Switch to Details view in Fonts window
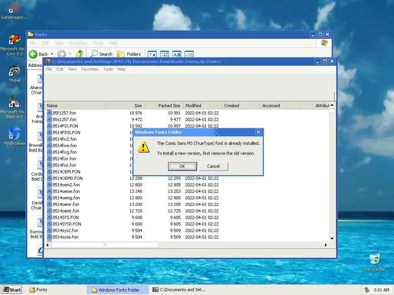 (189, 54)
